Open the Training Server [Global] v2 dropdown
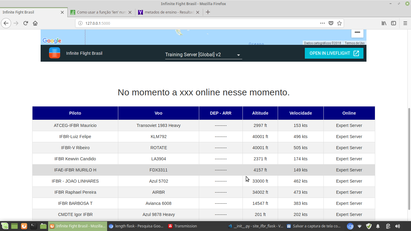The height and width of the screenshot is (231, 411). (203, 55)
